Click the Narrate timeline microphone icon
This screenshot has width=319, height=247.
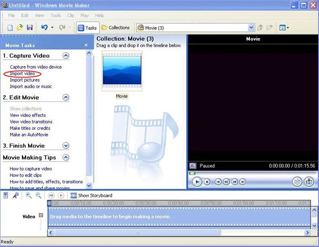(15, 196)
